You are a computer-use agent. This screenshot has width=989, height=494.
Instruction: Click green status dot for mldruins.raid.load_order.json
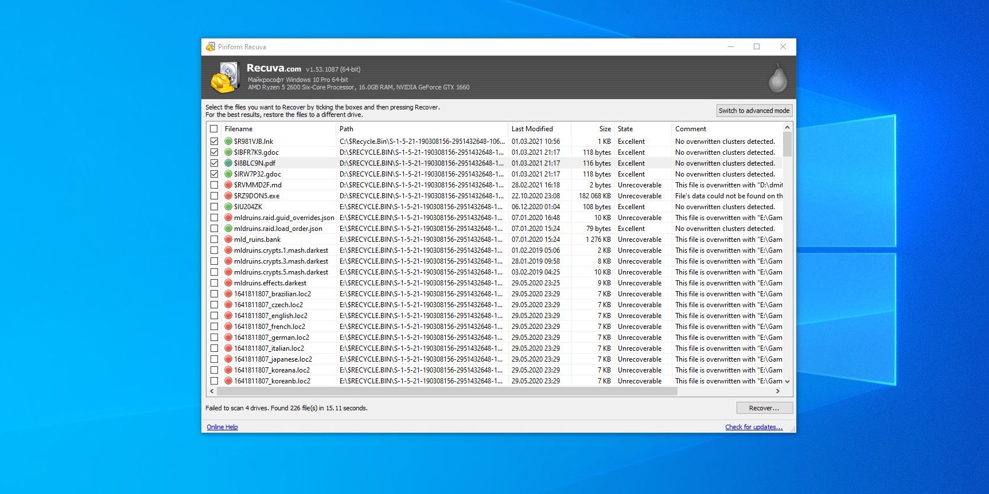click(x=228, y=228)
